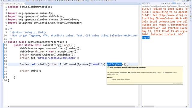192x108 pixels.
Task: Click the highlighted 'input' output in Console
Action: click(x=146, y=37)
